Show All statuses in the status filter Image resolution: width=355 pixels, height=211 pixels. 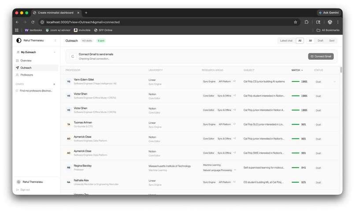pos(311,41)
